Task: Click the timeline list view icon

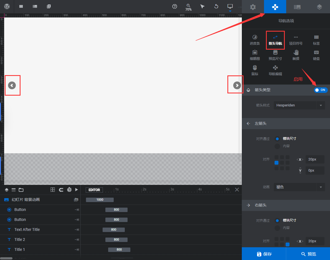Action: (14, 190)
